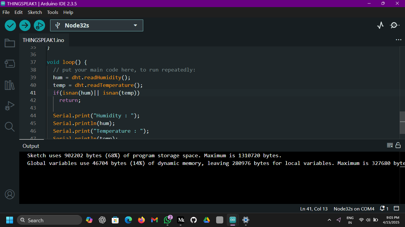Screen dimensions: 405x227
Task: Open Firefox from the taskbar
Action: [x=141, y=220]
